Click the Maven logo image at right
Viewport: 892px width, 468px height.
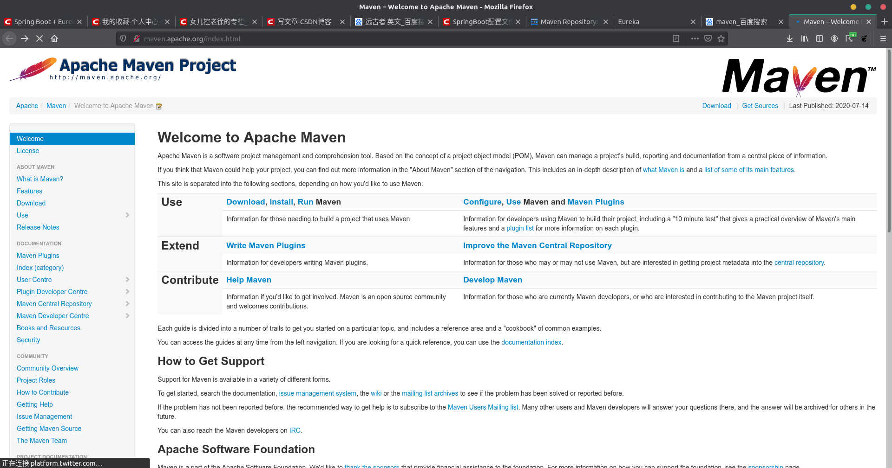coord(799,77)
